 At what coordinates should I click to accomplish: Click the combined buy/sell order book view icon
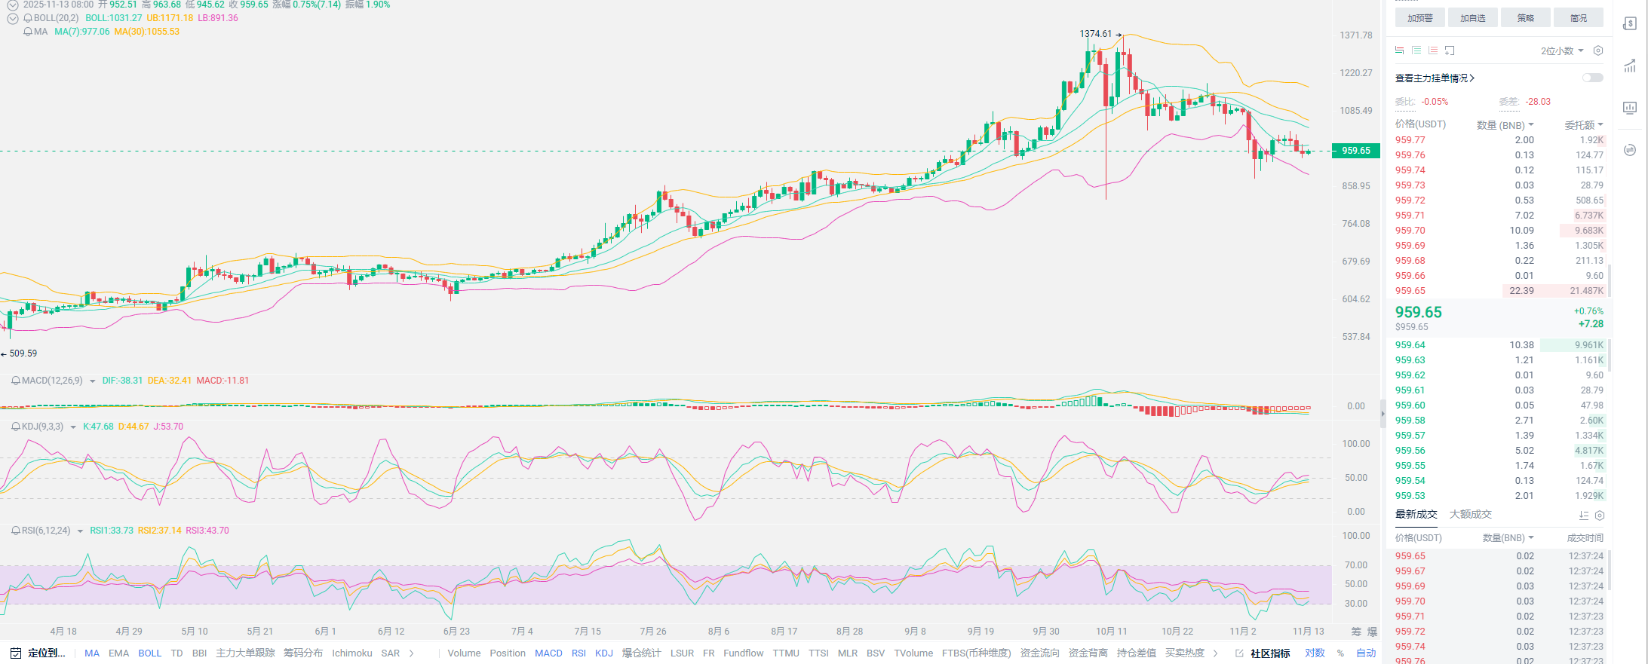click(x=1400, y=50)
